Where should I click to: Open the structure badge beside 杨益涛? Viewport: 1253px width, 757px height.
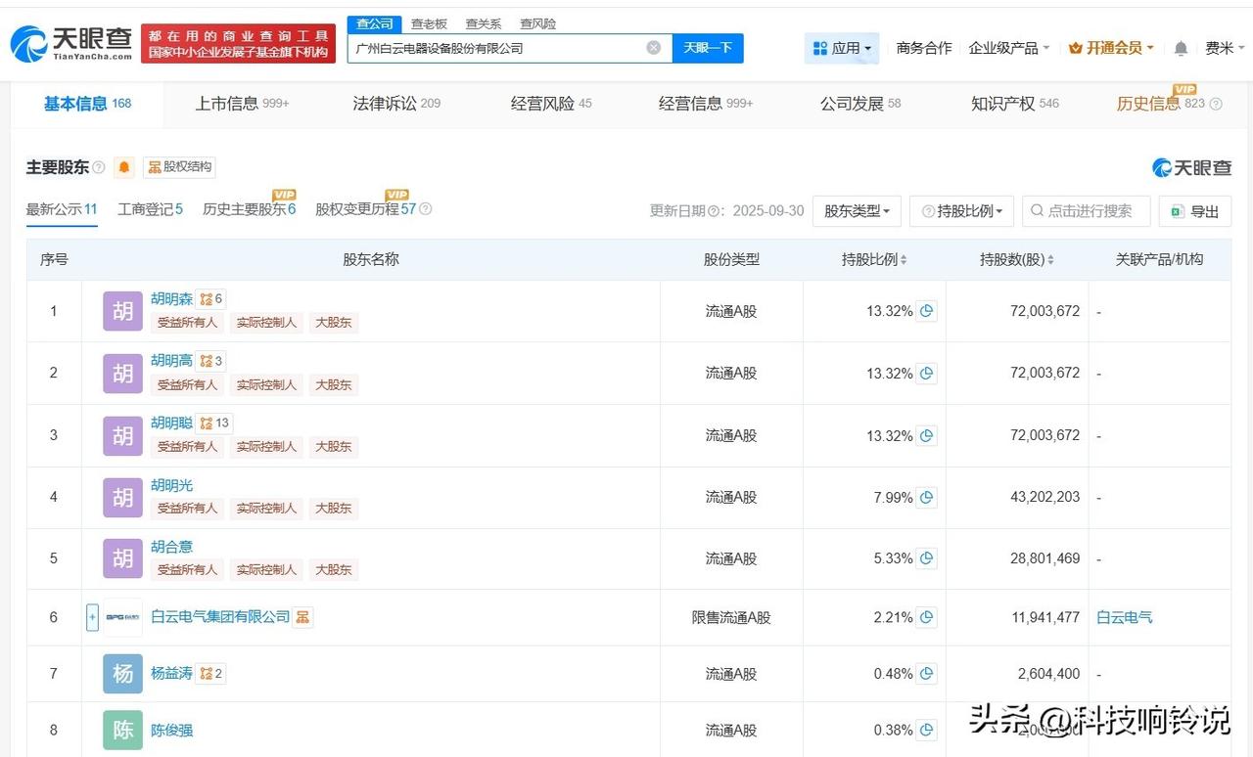pos(210,673)
